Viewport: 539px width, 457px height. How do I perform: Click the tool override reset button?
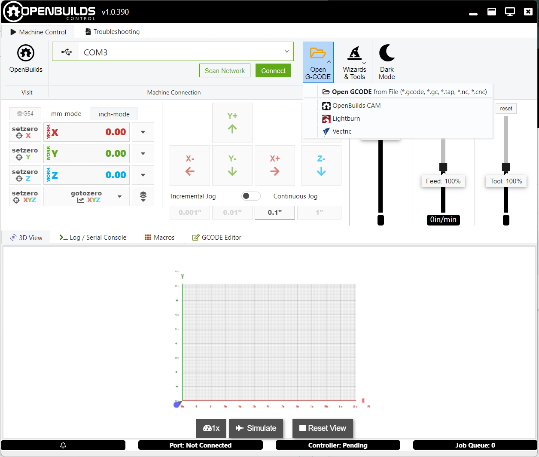pos(506,108)
